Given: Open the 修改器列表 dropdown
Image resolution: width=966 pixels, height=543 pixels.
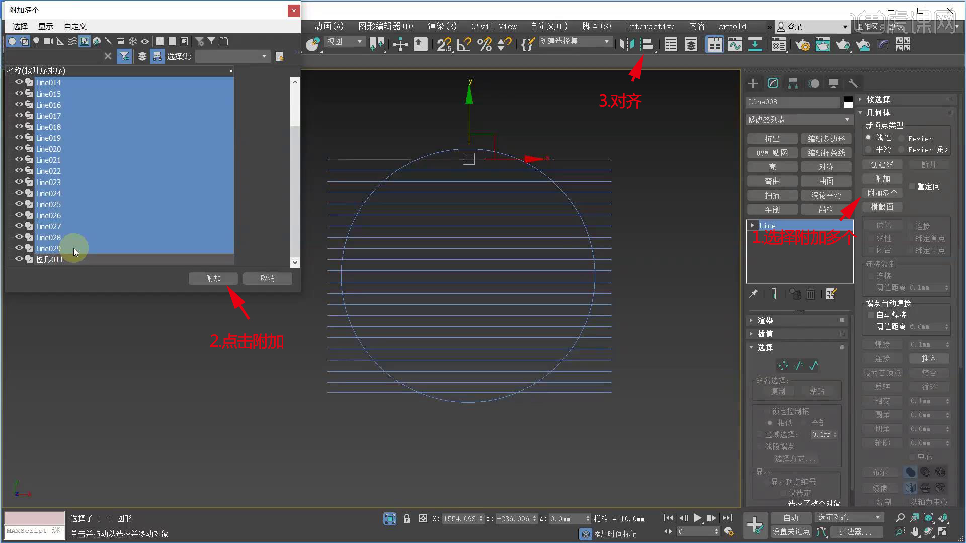Looking at the screenshot, I should tap(799, 119).
